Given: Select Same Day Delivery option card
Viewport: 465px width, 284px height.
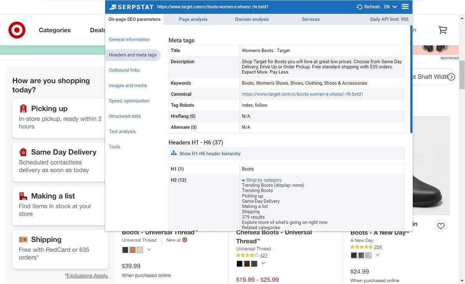Looking at the screenshot, I should coord(58,162).
